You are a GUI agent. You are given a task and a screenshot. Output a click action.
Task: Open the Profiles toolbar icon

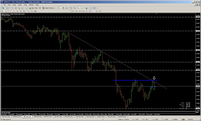pyautogui.click(x=7, y=8)
